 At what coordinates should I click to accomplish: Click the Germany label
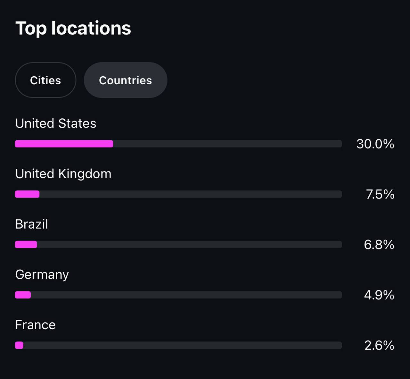pyautogui.click(x=42, y=275)
